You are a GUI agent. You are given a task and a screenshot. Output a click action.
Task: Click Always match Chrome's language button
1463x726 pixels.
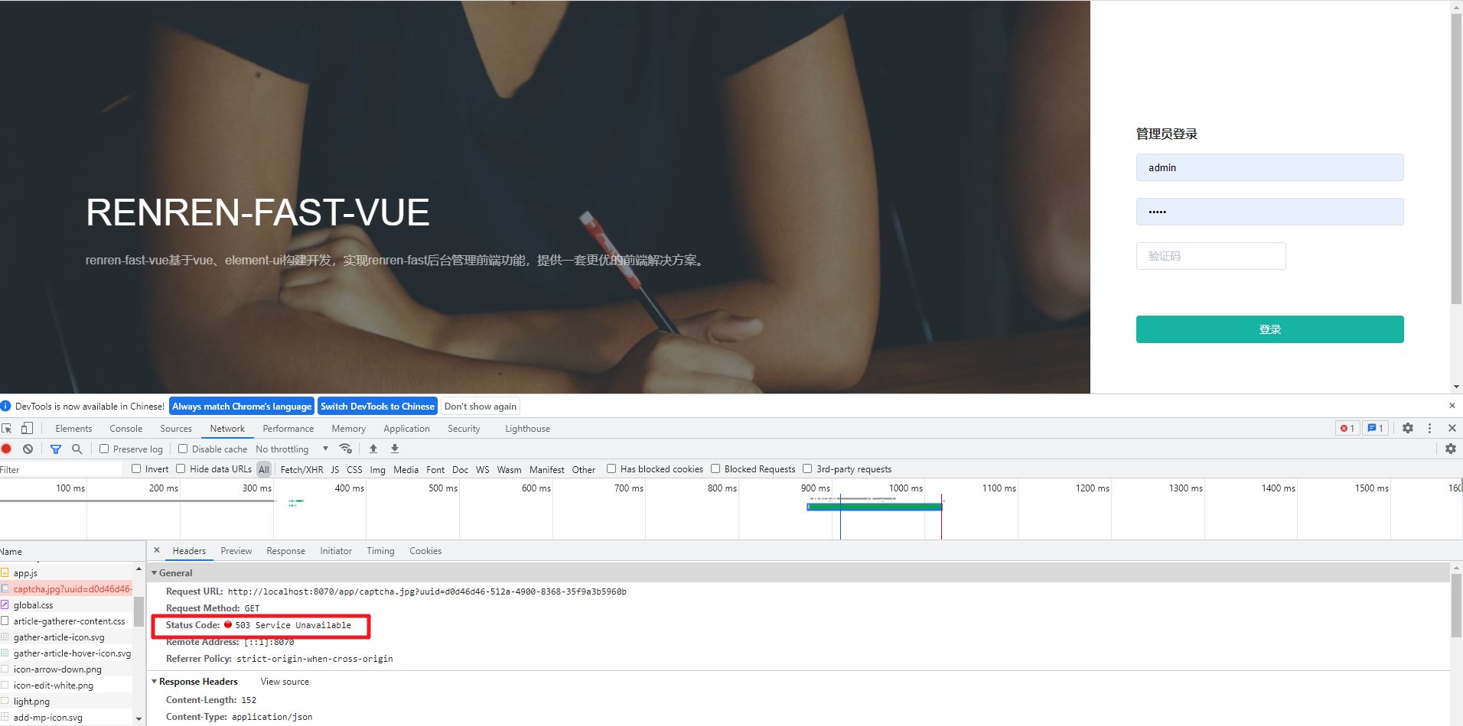click(x=242, y=407)
